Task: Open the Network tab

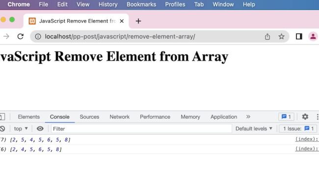Action: click(x=119, y=117)
